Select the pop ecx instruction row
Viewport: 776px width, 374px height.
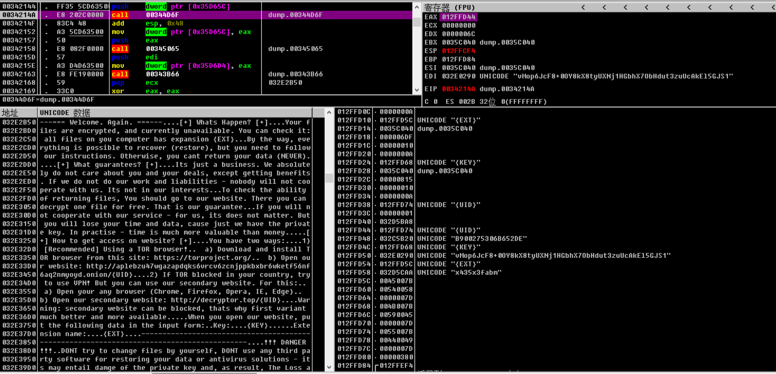point(206,82)
